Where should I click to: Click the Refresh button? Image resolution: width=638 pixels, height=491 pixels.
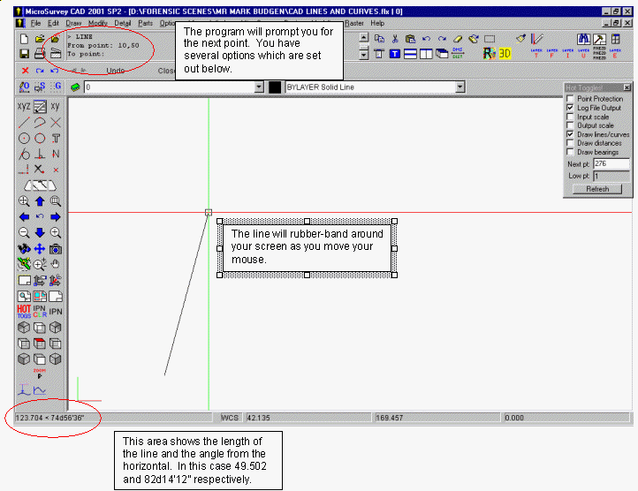pyautogui.click(x=597, y=189)
